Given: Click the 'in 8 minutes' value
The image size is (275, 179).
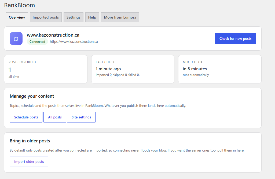Looking at the screenshot, I should click(195, 69).
